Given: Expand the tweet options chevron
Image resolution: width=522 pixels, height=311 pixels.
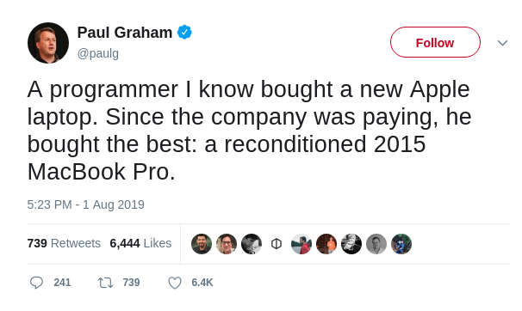Looking at the screenshot, I should [x=502, y=43].
